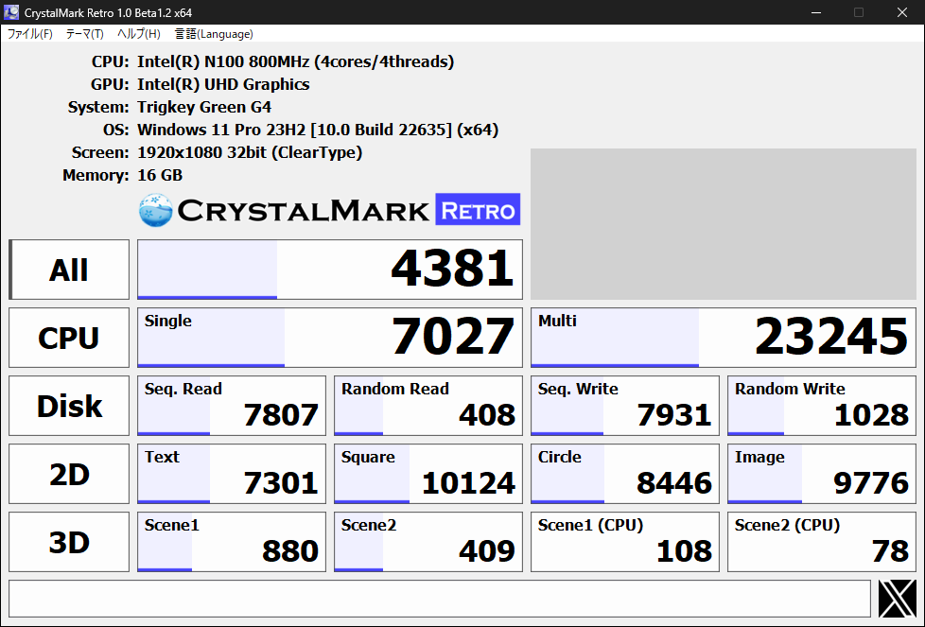Select the CPU Multi score 23245
The height and width of the screenshot is (627, 925).
(x=724, y=338)
